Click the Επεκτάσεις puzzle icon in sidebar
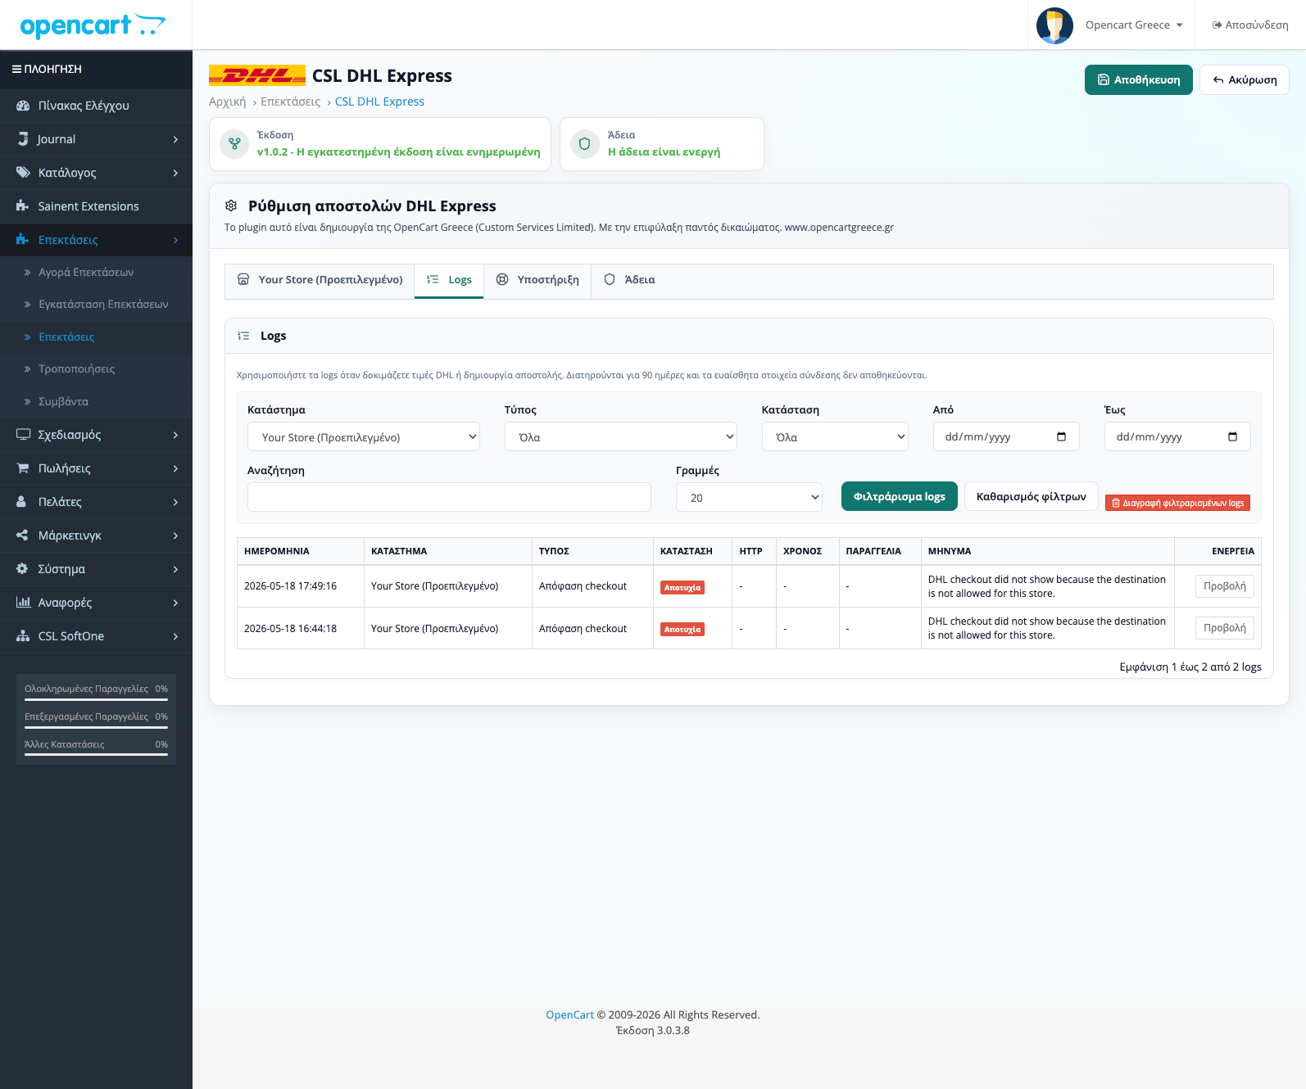 point(23,240)
